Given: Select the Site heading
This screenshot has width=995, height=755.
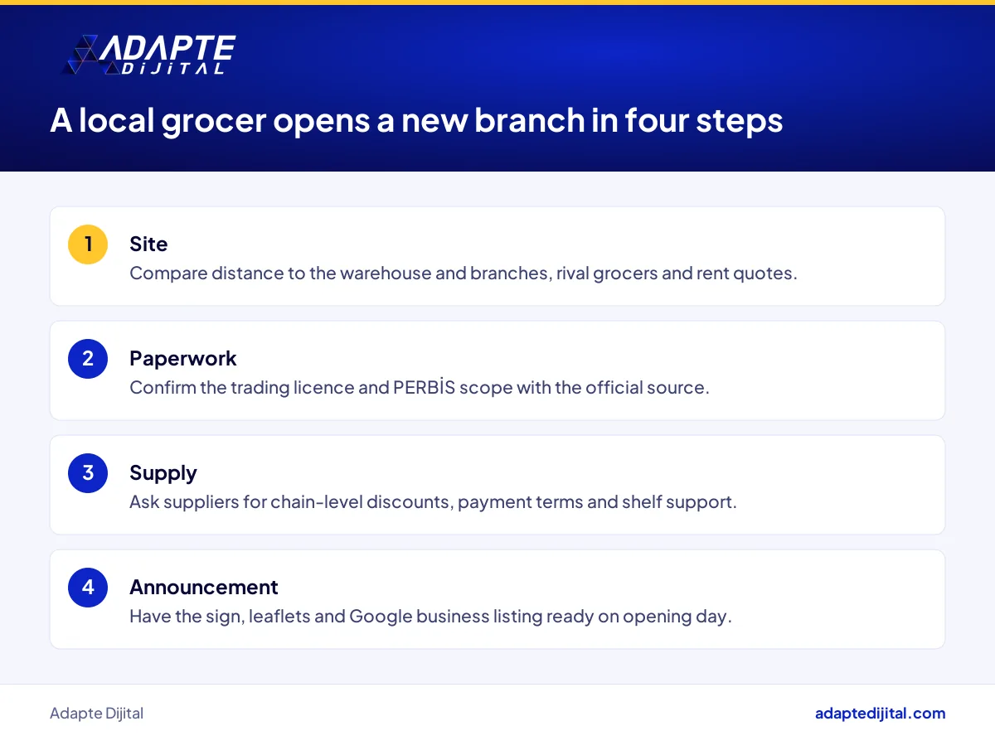Looking at the screenshot, I should (x=148, y=244).
